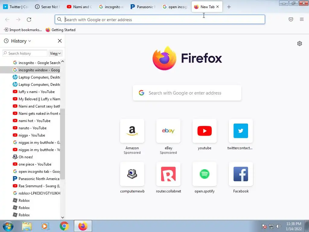This screenshot has height=232, width=309.
Task: Switch to the incognito w Google tab
Action: (x=112, y=7)
